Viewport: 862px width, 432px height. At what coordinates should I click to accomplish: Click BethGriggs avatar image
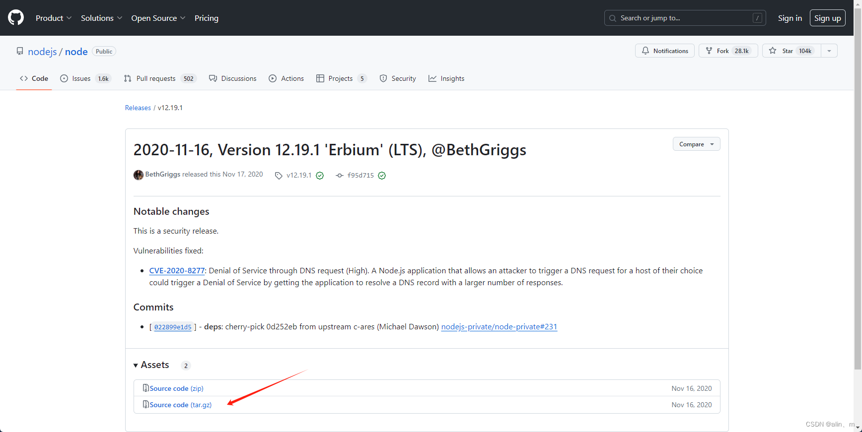point(139,175)
